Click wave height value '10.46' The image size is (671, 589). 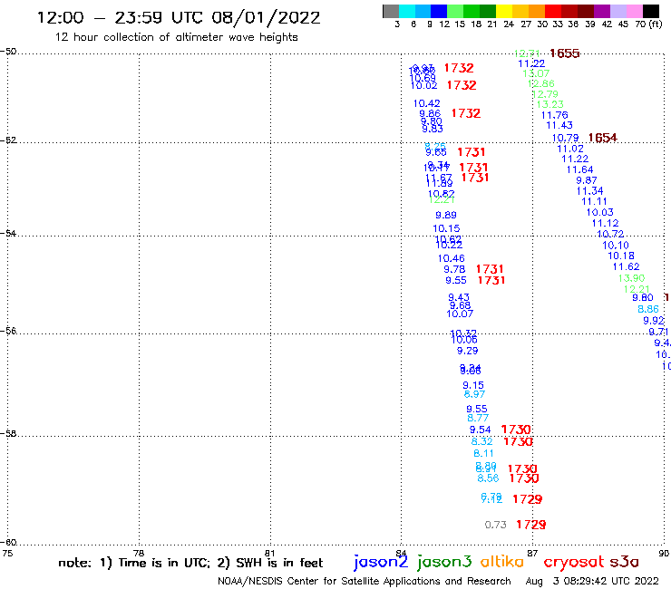(451, 258)
